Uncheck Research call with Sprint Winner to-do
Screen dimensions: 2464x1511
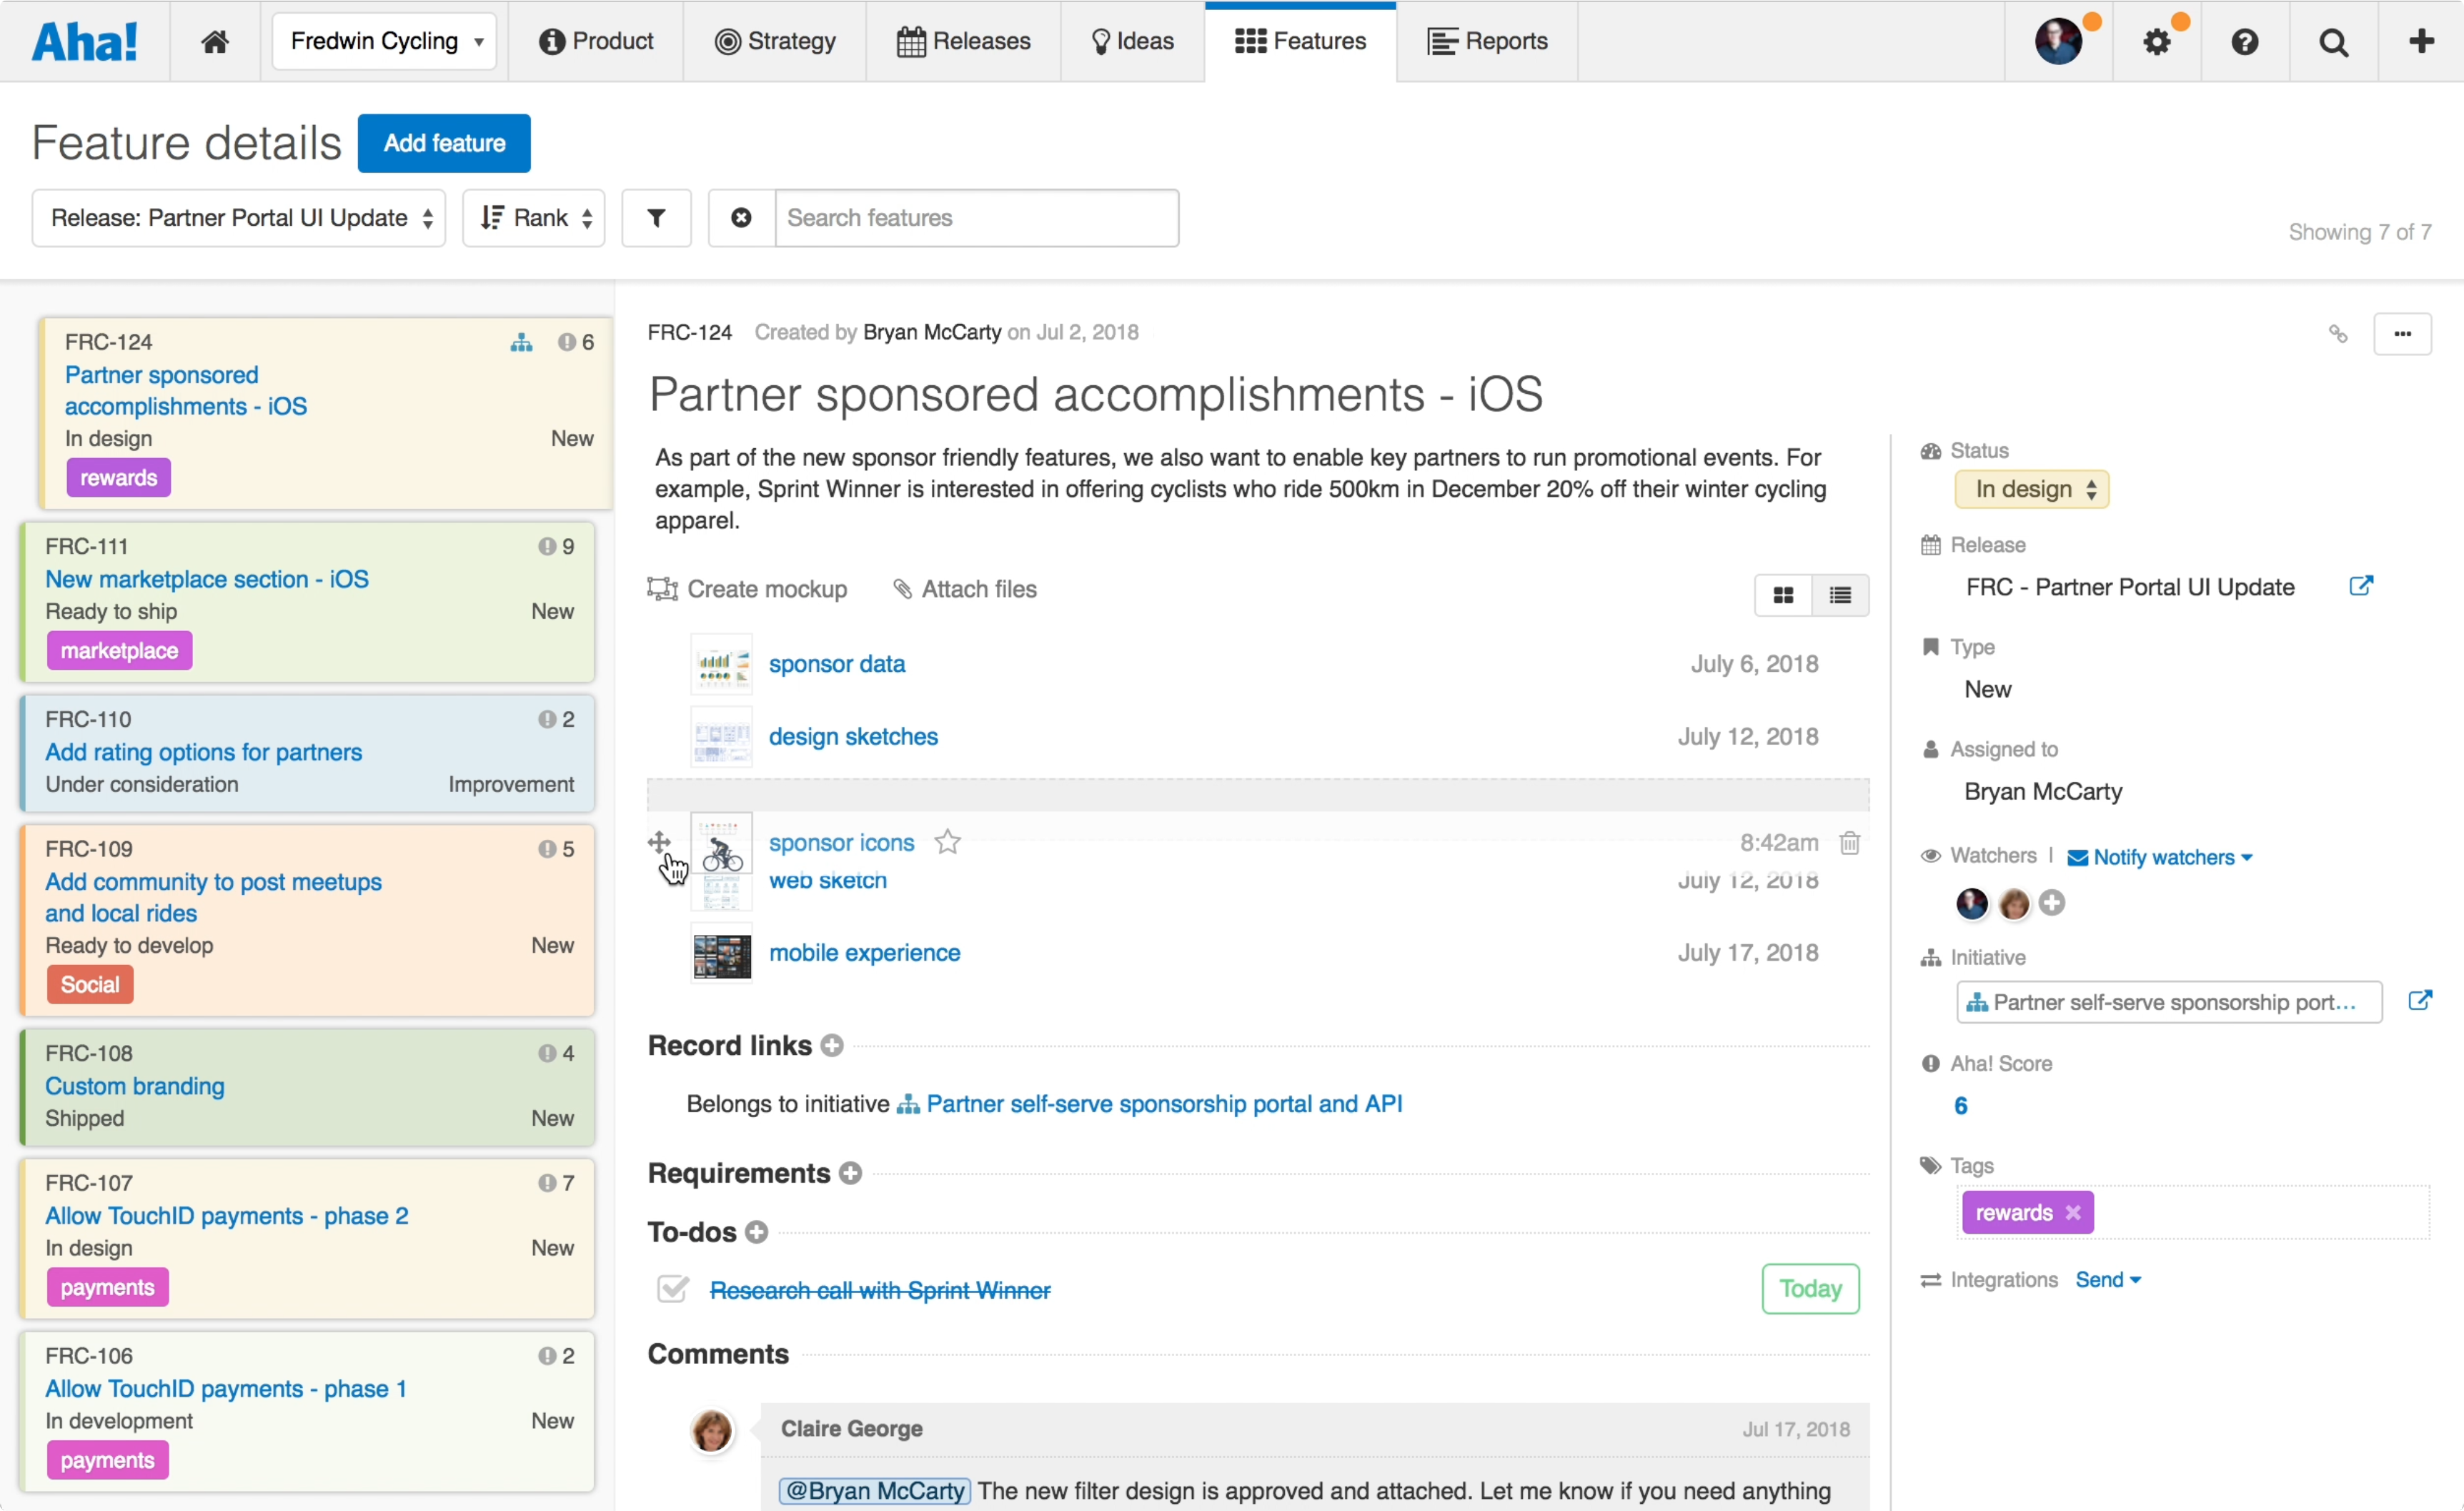click(672, 1289)
